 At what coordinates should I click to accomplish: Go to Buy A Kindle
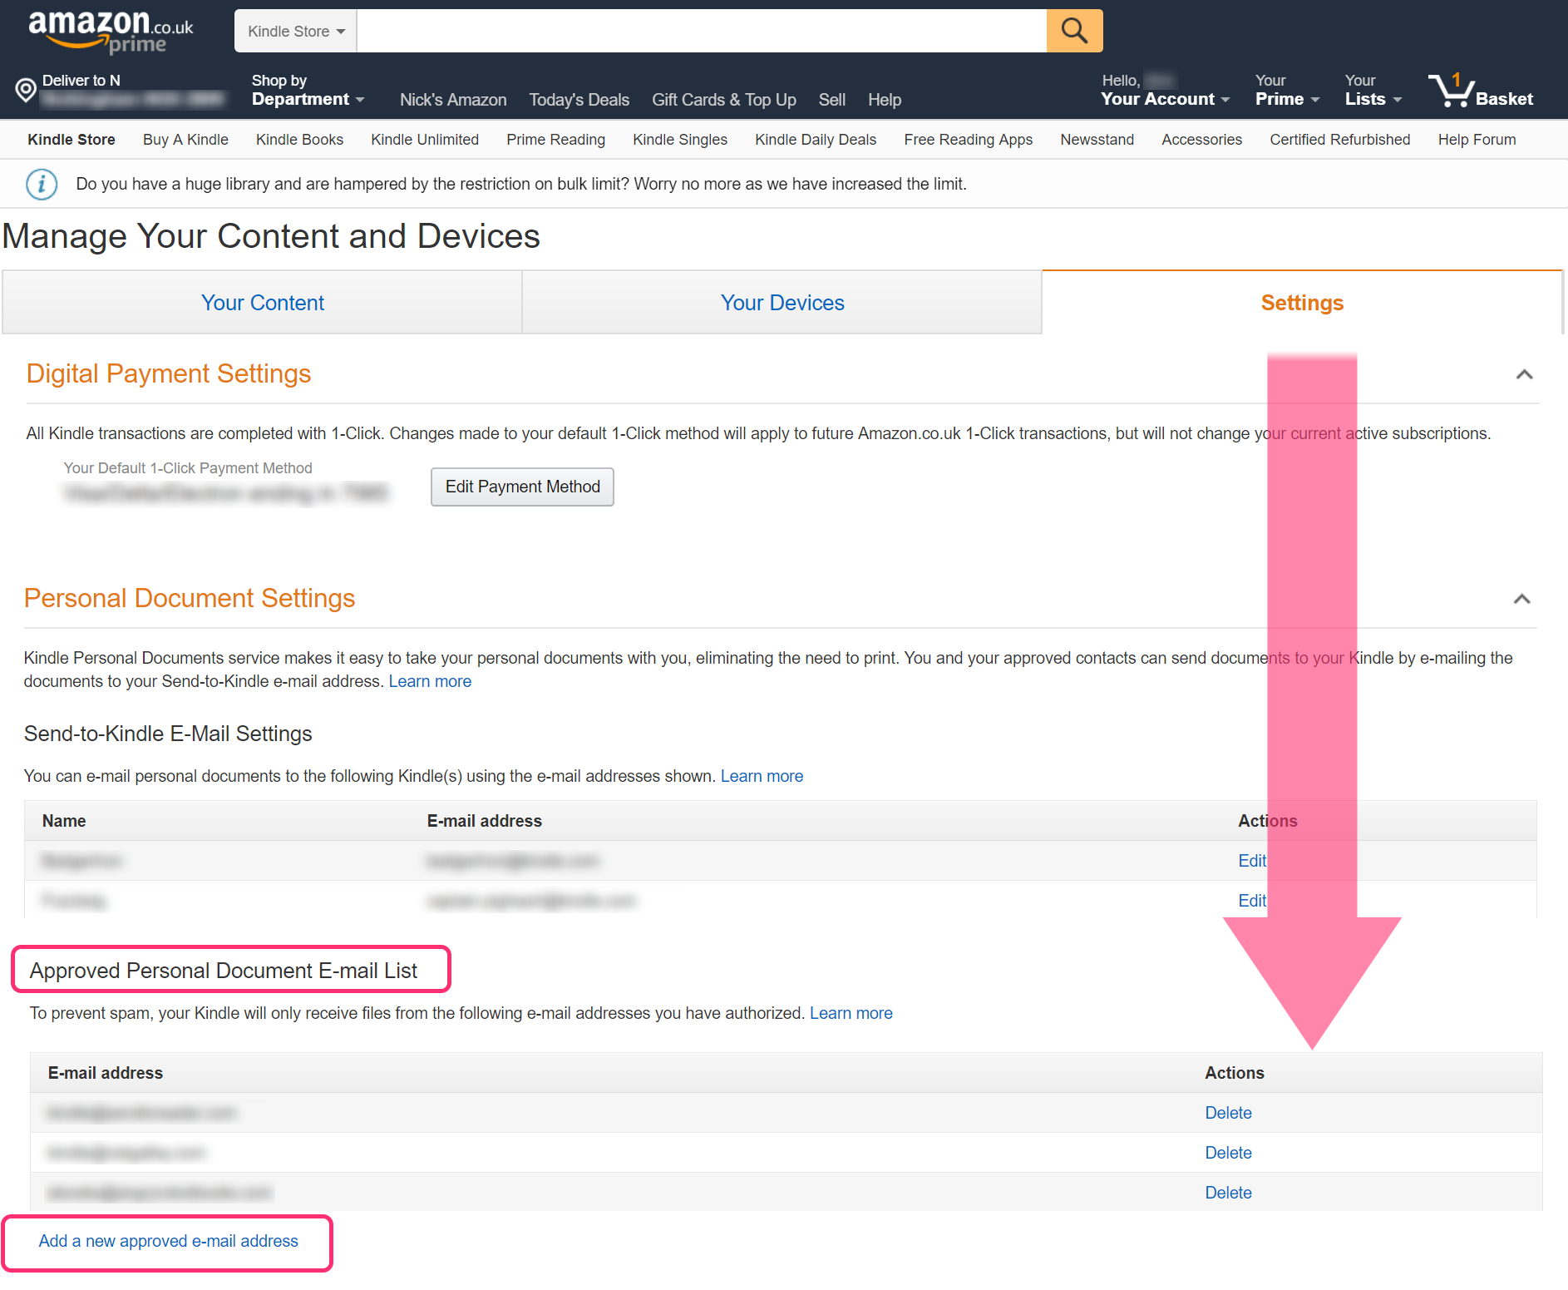pos(185,140)
